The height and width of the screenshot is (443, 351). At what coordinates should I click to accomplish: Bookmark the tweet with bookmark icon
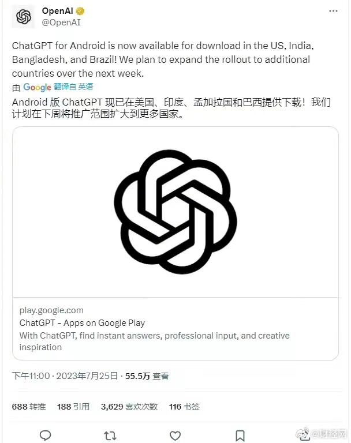coord(240,436)
